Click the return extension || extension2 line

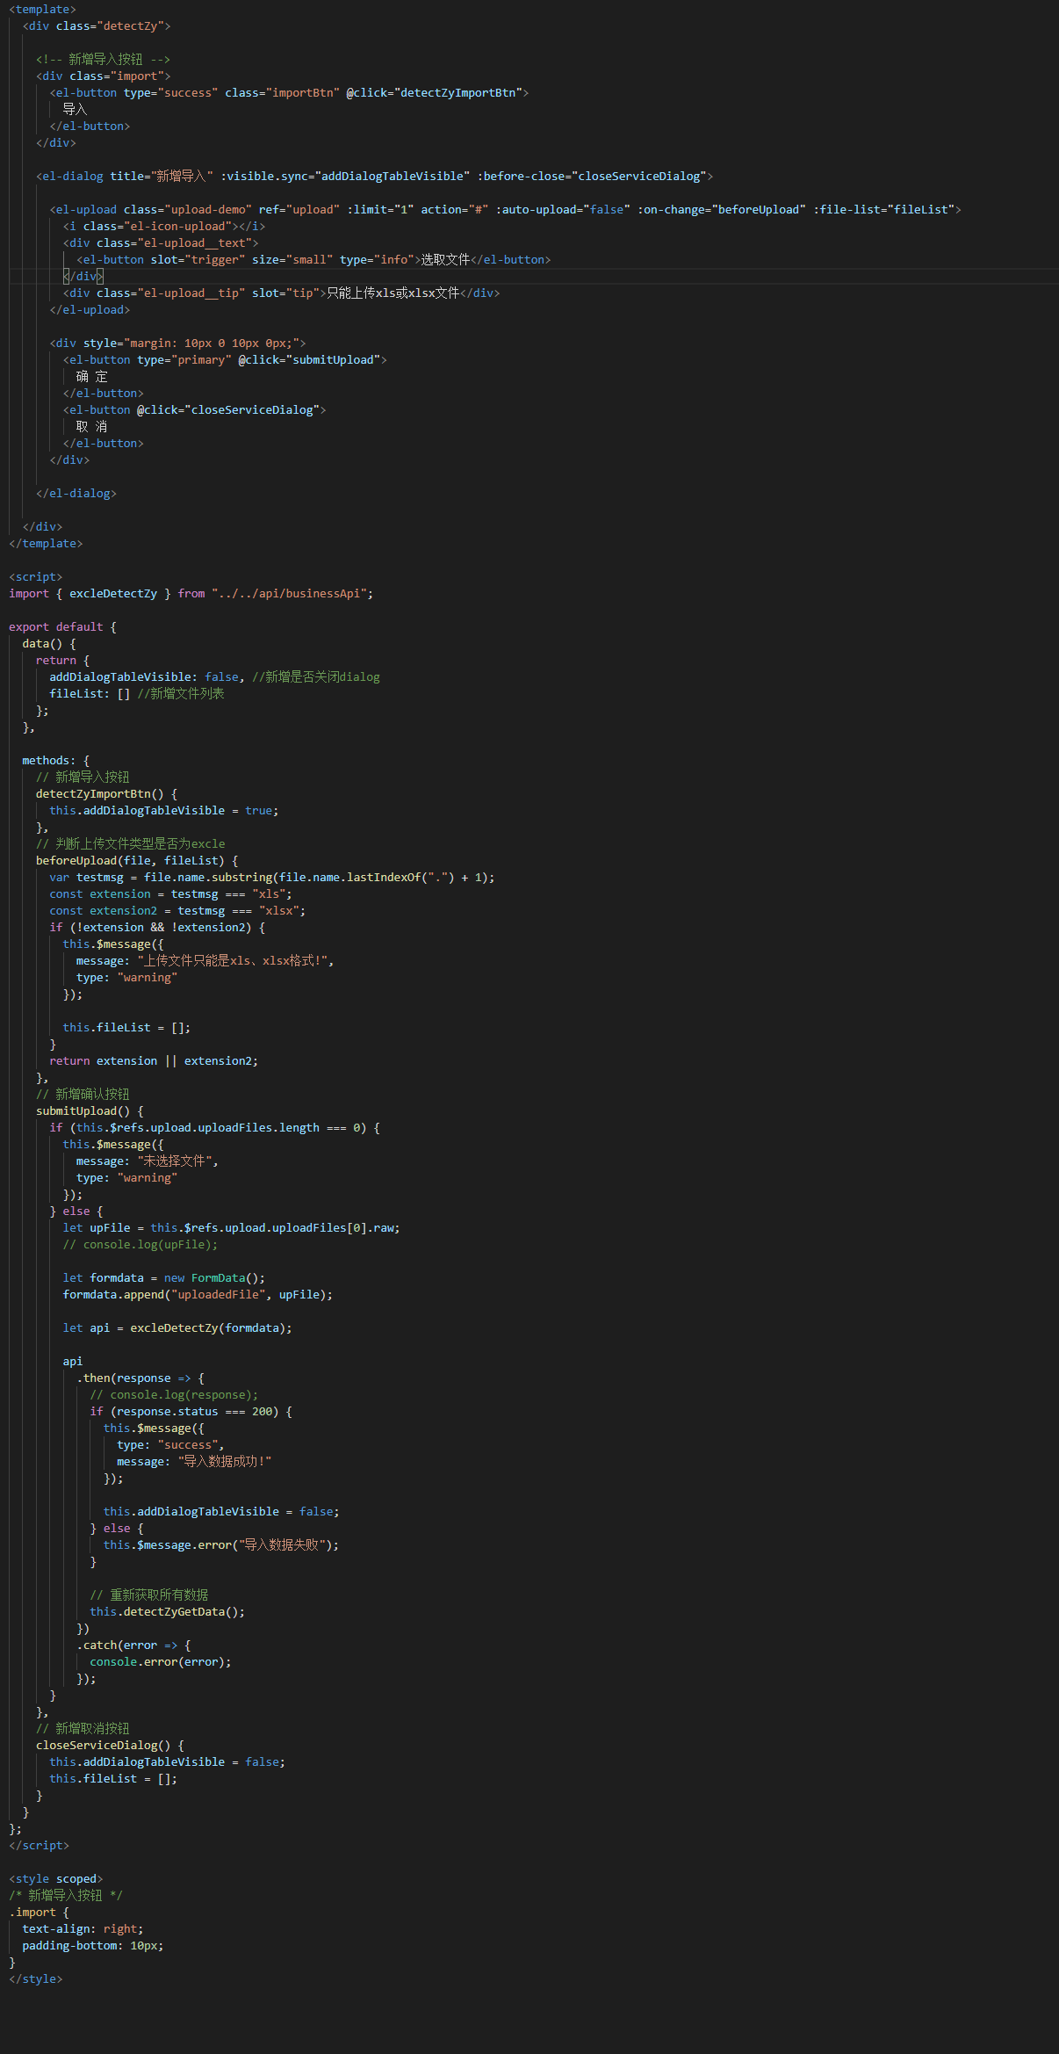(x=154, y=1060)
